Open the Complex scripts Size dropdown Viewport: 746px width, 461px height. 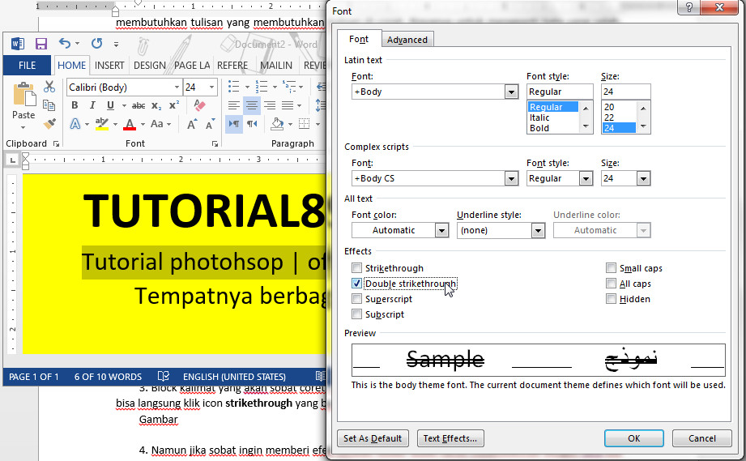pyautogui.click(x=643, y=178)
